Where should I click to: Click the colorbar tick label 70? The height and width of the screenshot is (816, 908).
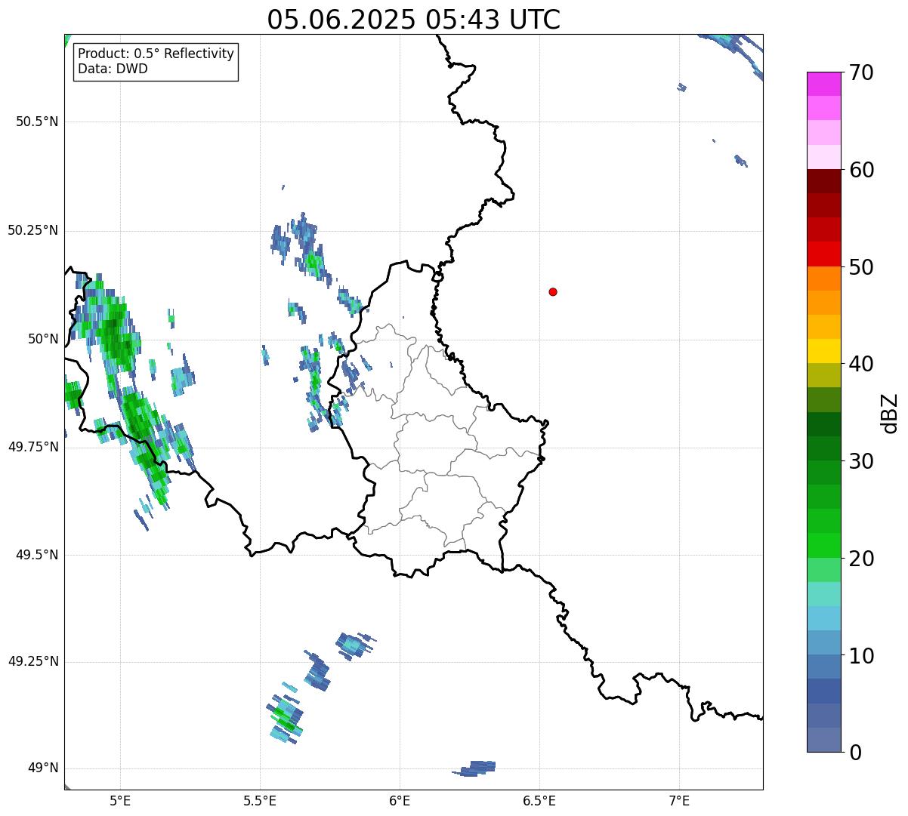(860, 72)
